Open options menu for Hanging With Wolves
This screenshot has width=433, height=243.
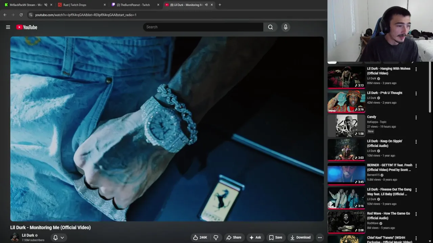pos(416,69)
